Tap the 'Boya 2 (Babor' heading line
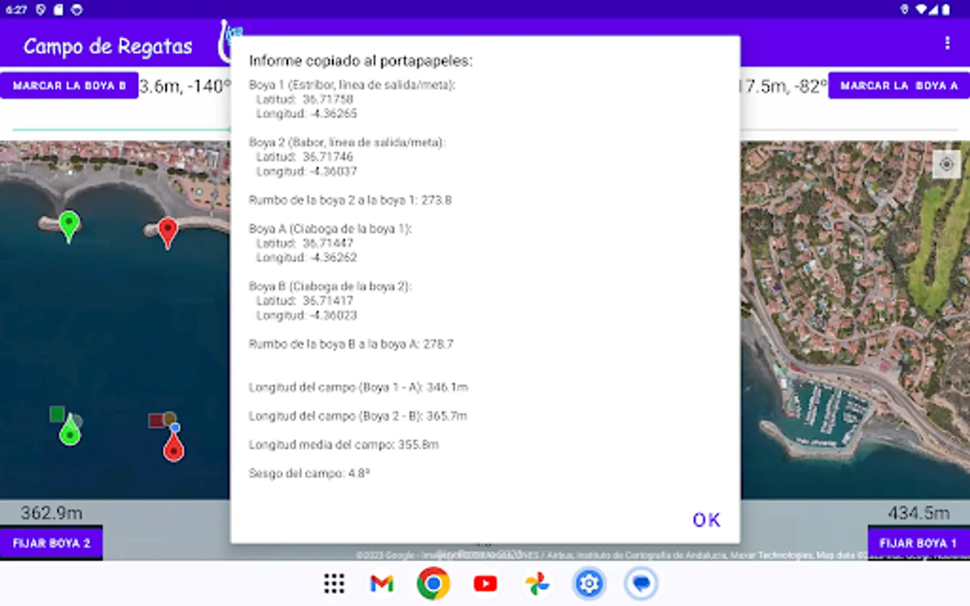Screen dimensions: 970x606 (347, 142)
